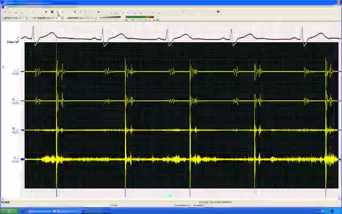Select the second yellow channel label on the left

(x=15, y=101)
